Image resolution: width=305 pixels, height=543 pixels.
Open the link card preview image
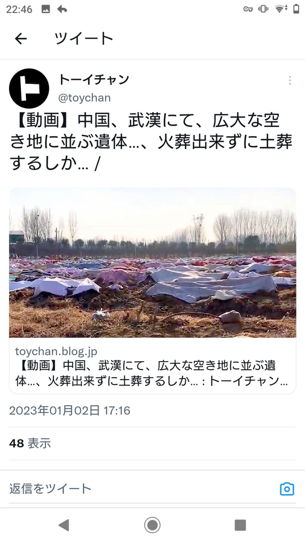(x=152, y=263)
